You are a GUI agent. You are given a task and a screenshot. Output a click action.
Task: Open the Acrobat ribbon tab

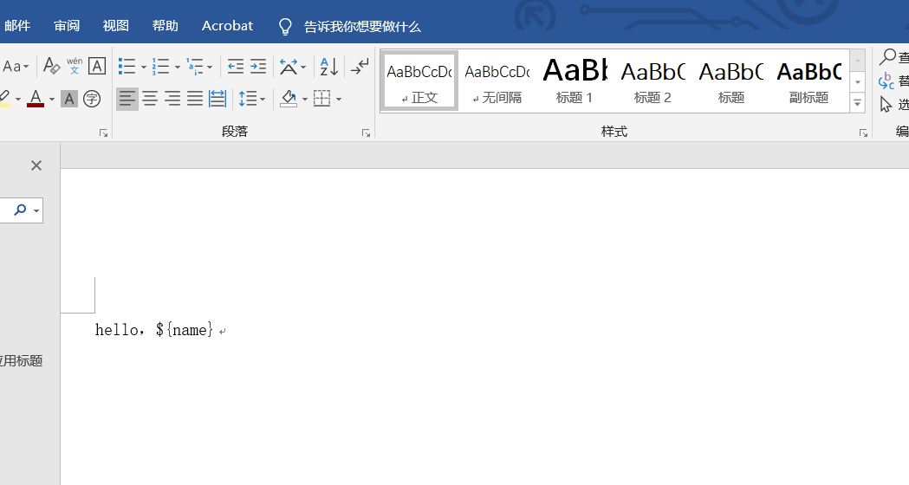click(x=227, y=26)
